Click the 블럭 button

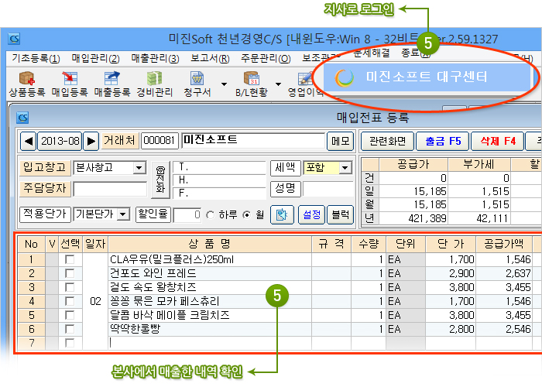(341, 214)
